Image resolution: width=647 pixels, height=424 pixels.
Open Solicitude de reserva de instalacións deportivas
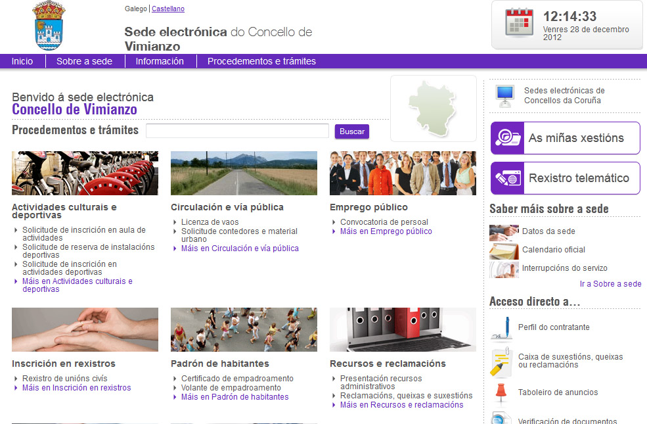point(88,251)
